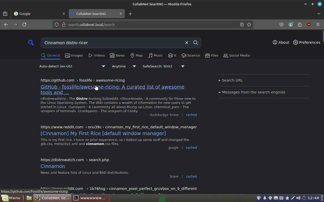Click the terminal window in the taskbar
Viewport: 324px width, 202px height.
(x=91, y=198)
